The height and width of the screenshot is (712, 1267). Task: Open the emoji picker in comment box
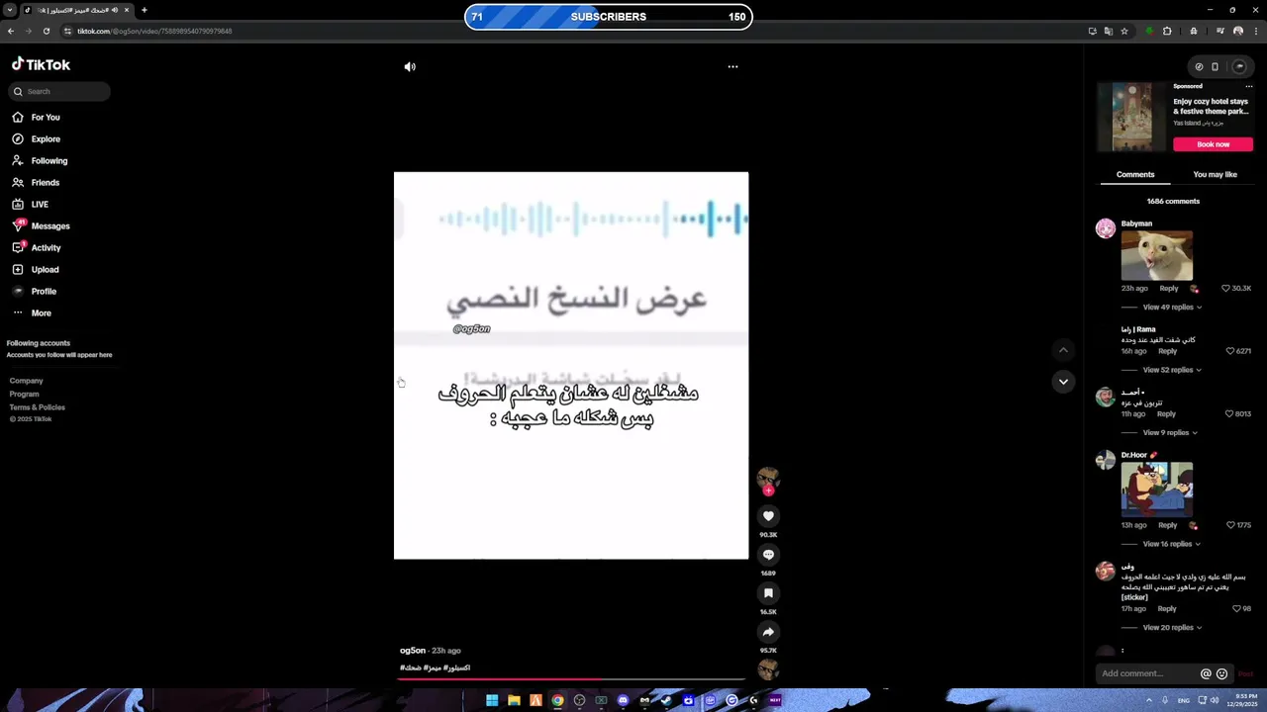[x=1221, y=673]
